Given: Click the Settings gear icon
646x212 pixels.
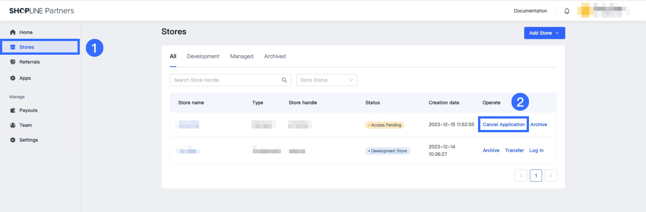Looking at the screenshot, I should point(13,140).
